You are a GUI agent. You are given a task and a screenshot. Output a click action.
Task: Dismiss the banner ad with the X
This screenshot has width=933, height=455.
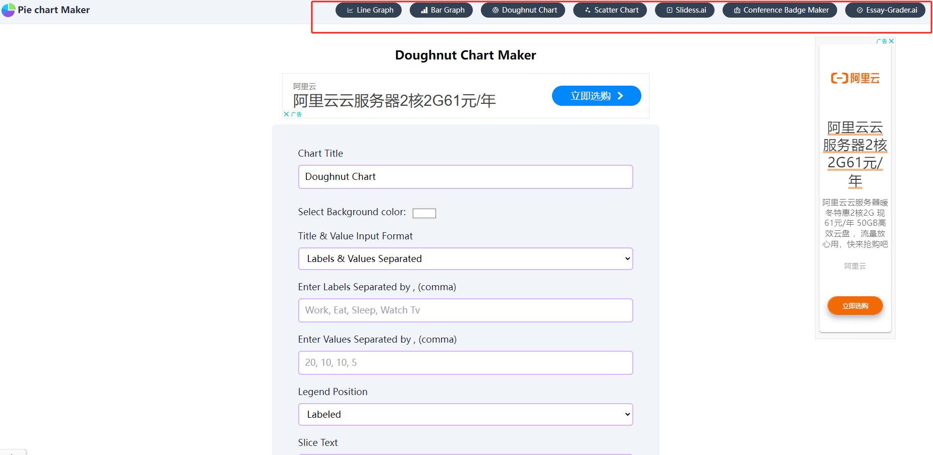click(x=287, y=114)
